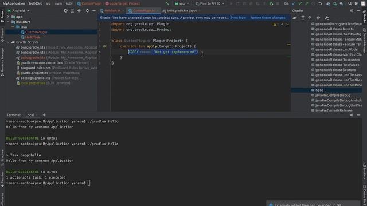
Task: Click the editor warning indicator icon
Action: [x=276, y=25]
